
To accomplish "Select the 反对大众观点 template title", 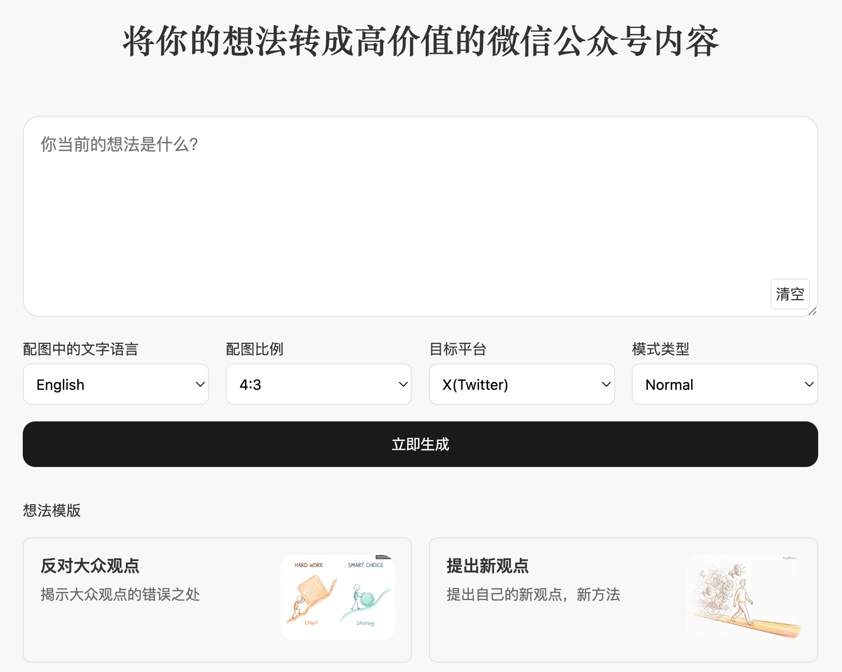I will (90, 566).
